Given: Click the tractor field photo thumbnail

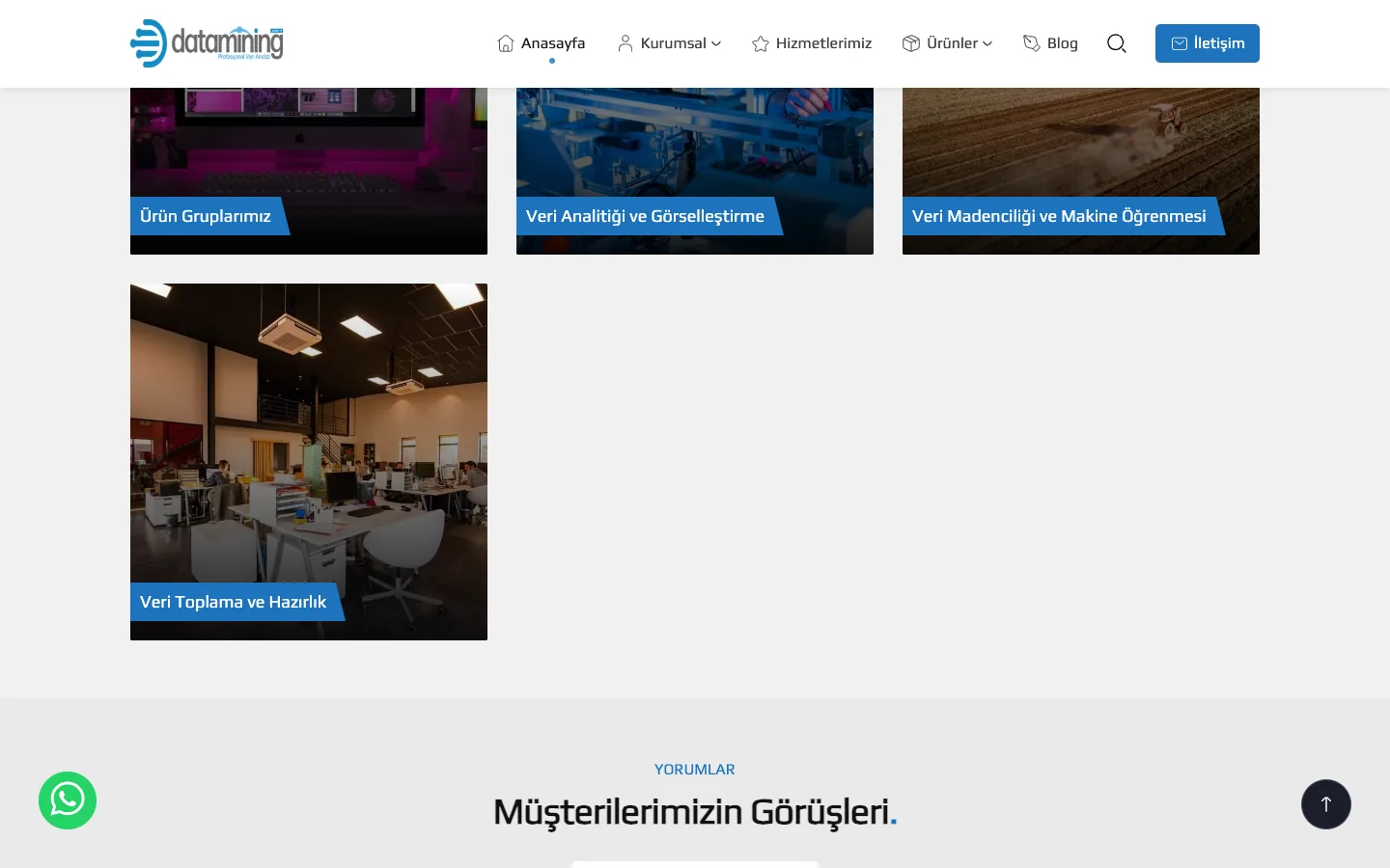Looking at the screenshot, I should pyautogui.click(x=1081, y=171).
